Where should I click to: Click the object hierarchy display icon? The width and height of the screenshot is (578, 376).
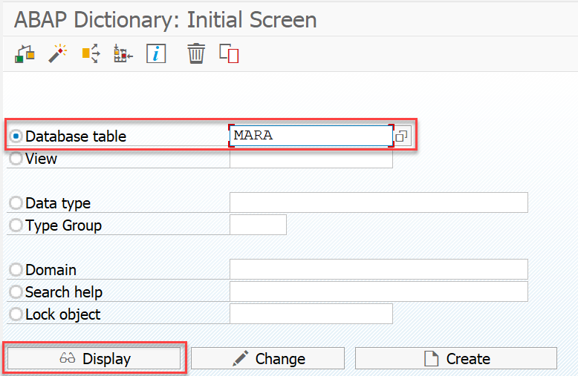pos(123,54)
